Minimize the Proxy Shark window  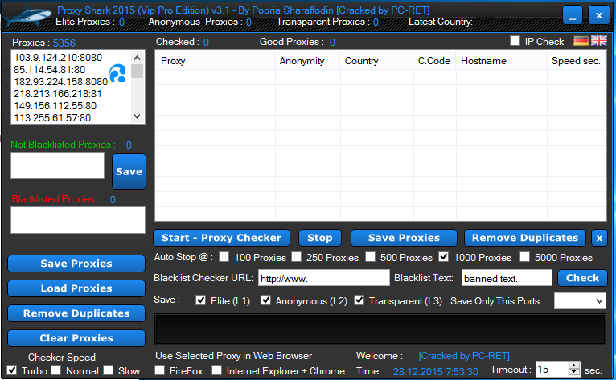pos(573,15)
